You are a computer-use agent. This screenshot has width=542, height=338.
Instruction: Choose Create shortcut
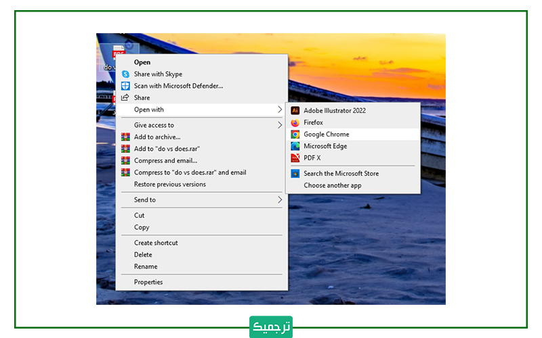(202, 243)
